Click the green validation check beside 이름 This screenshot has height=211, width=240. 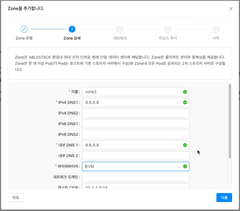coord(185,91)
